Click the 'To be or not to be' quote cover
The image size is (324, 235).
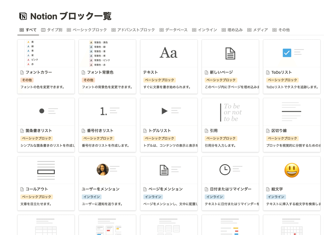pyautogui.click(x=231, y=112)
